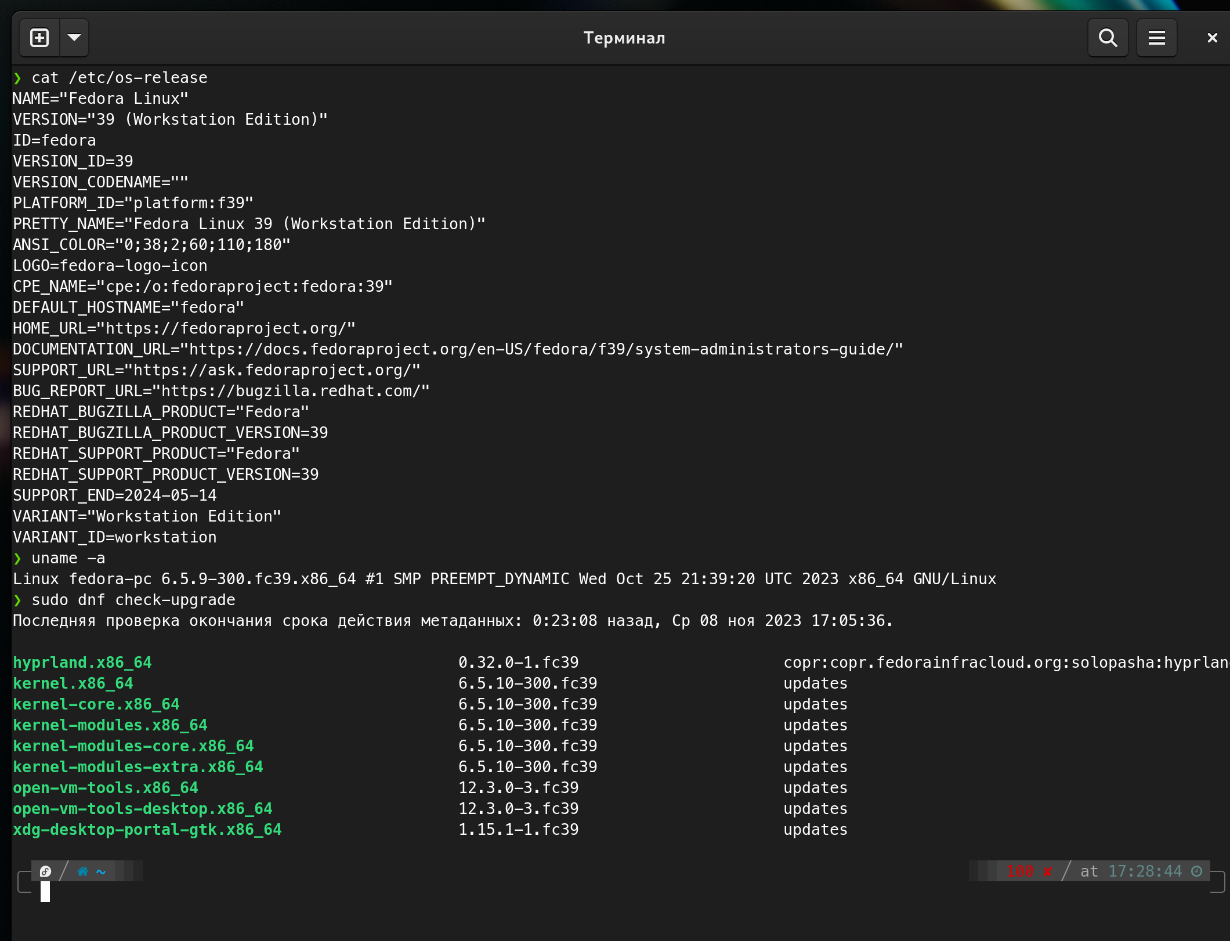The image size is (1230, 941).
Task: Click the terminal cursor at the prompt
Action: click(x=45, y=892)
